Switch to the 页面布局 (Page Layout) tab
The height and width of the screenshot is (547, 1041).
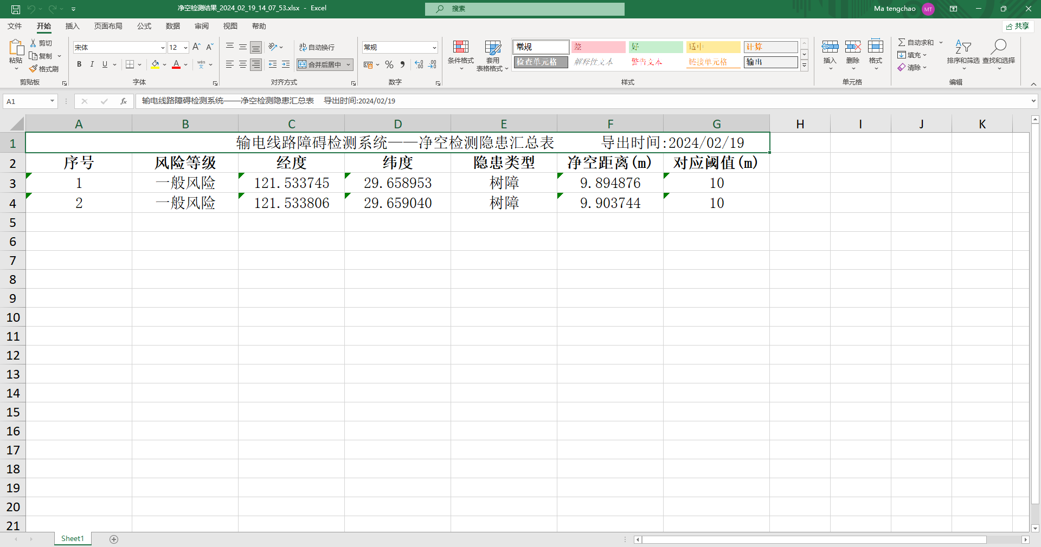tap(108, 26)
